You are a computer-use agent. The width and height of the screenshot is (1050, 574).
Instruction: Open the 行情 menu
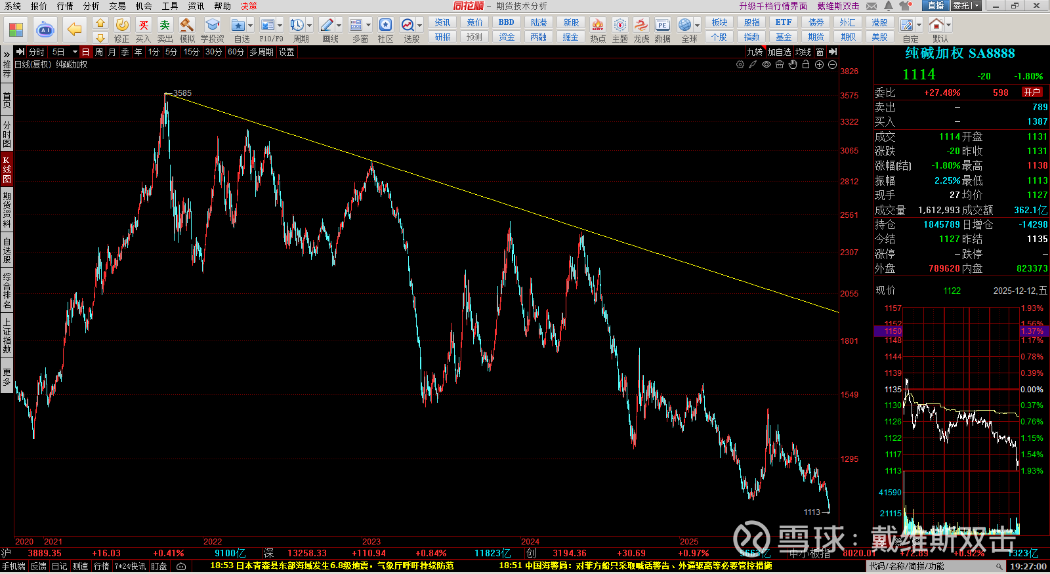click(65, 6)
